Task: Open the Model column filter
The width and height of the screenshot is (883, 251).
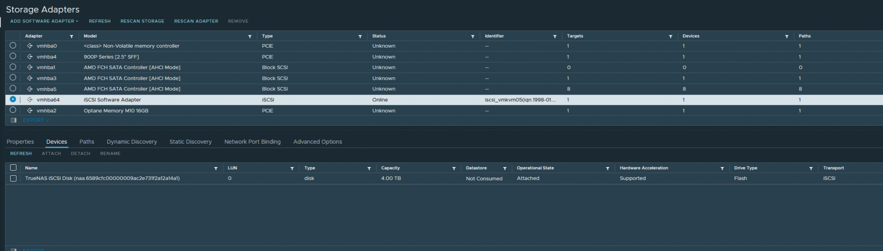Action: [250, 36]
